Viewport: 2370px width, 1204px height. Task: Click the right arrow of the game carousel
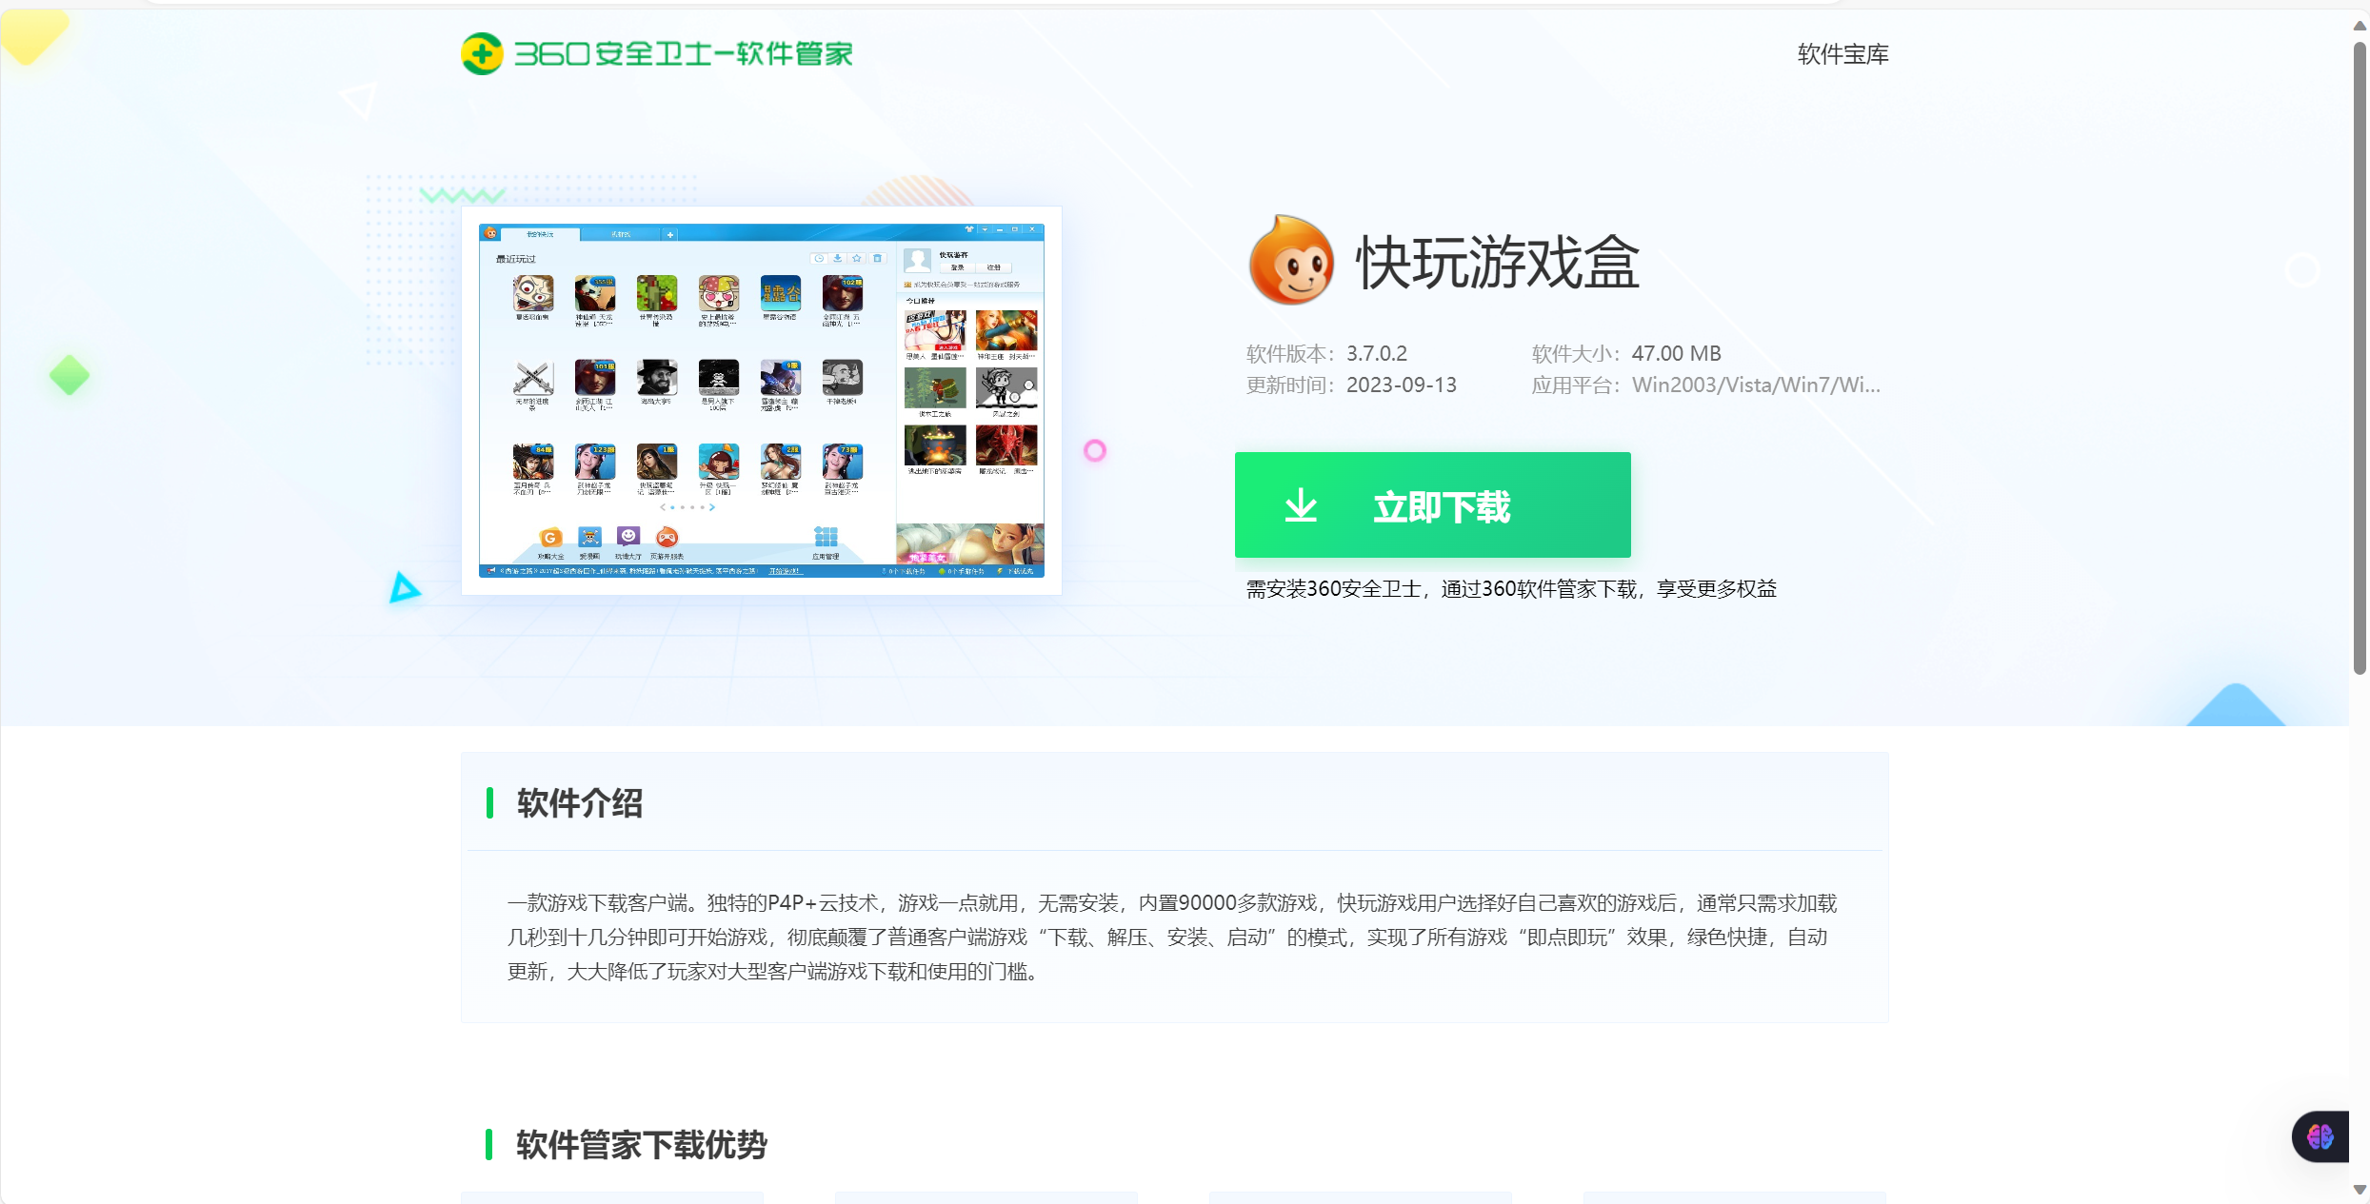coord(711,507)
